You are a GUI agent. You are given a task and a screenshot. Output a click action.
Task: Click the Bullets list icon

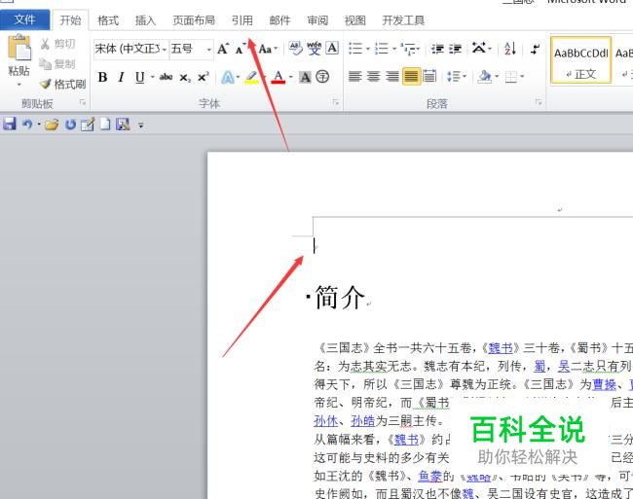355,49
